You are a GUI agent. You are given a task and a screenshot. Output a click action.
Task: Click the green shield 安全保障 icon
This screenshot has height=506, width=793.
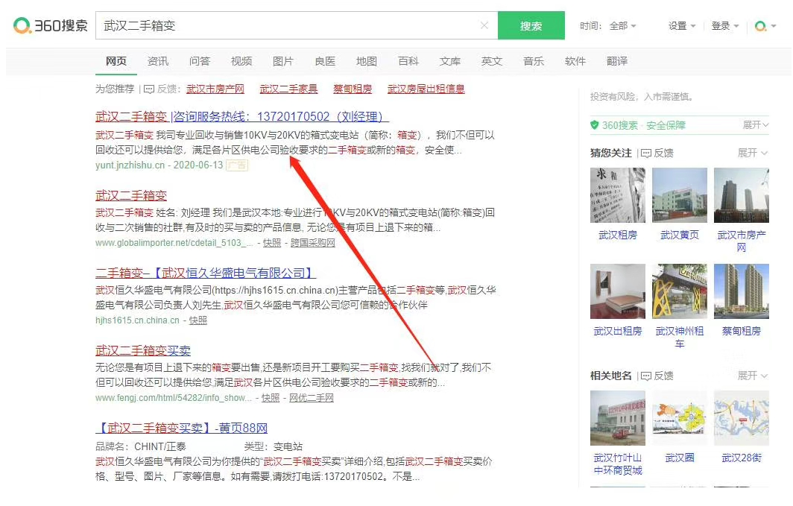pos(595,125)
